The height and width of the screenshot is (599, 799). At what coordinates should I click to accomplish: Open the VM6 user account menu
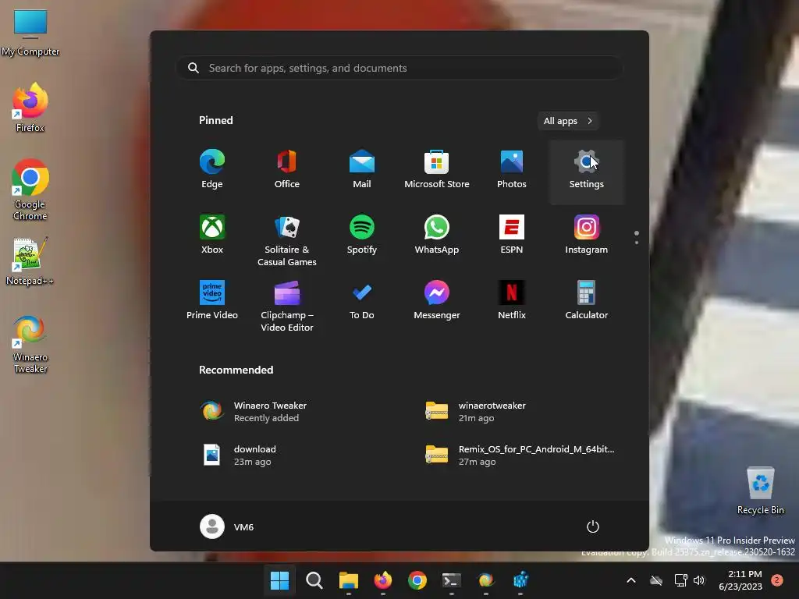(x=227, y=526)
